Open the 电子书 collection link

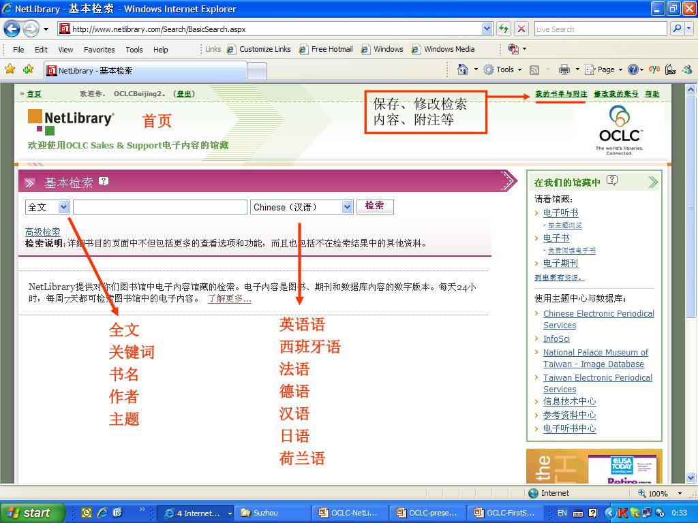556,238
